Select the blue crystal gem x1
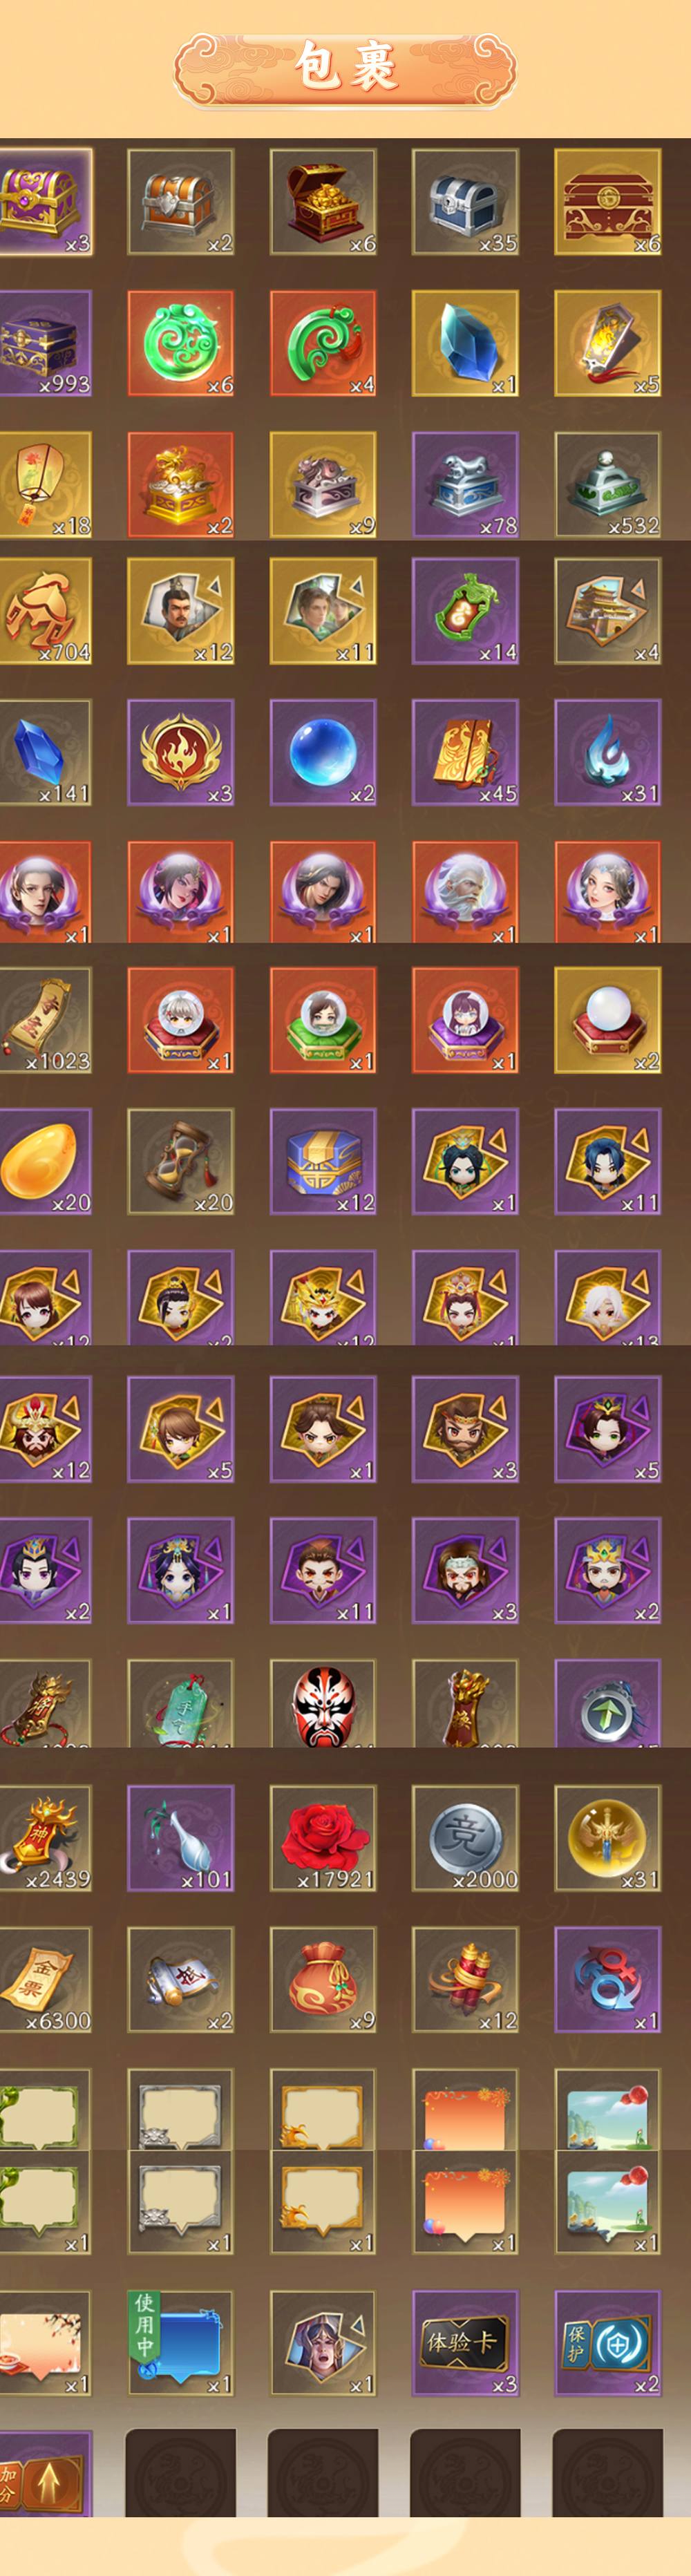 (465, 343)
